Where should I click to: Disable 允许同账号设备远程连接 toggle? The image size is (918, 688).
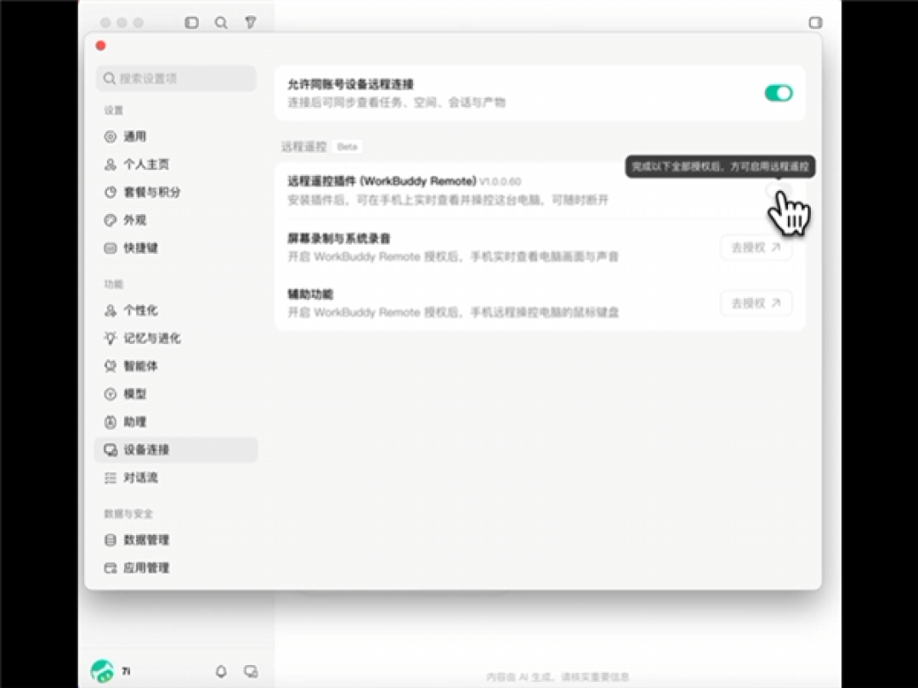point(779,93)
